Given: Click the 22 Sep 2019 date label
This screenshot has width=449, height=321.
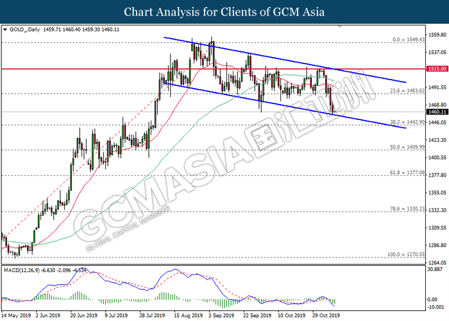Looking at the screenshot, I should (x=257, y=316).
